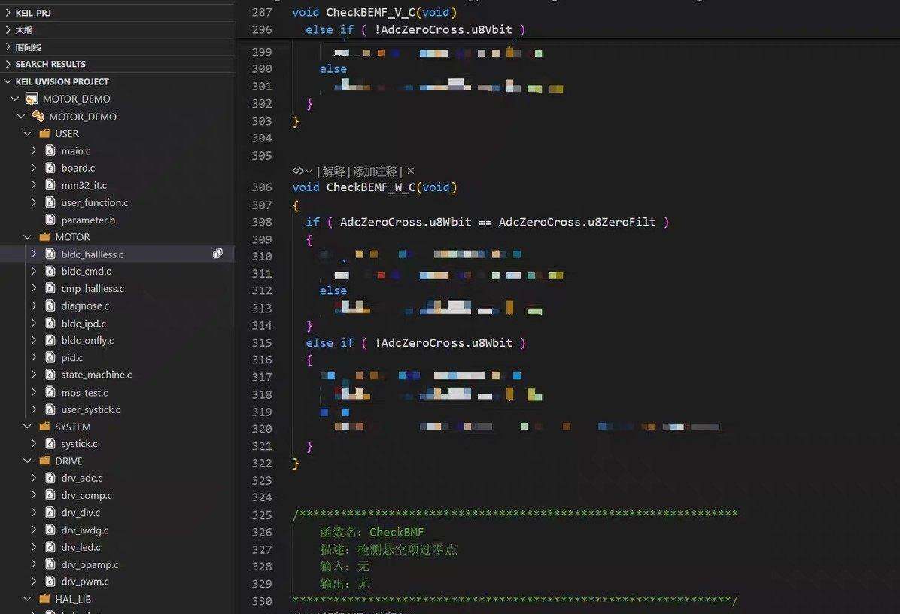Click the bldc_cmd.c file icon
Image resolution: width=900 pixels, height=614 pixels.
pyautogui.click(x=50, y=271)
